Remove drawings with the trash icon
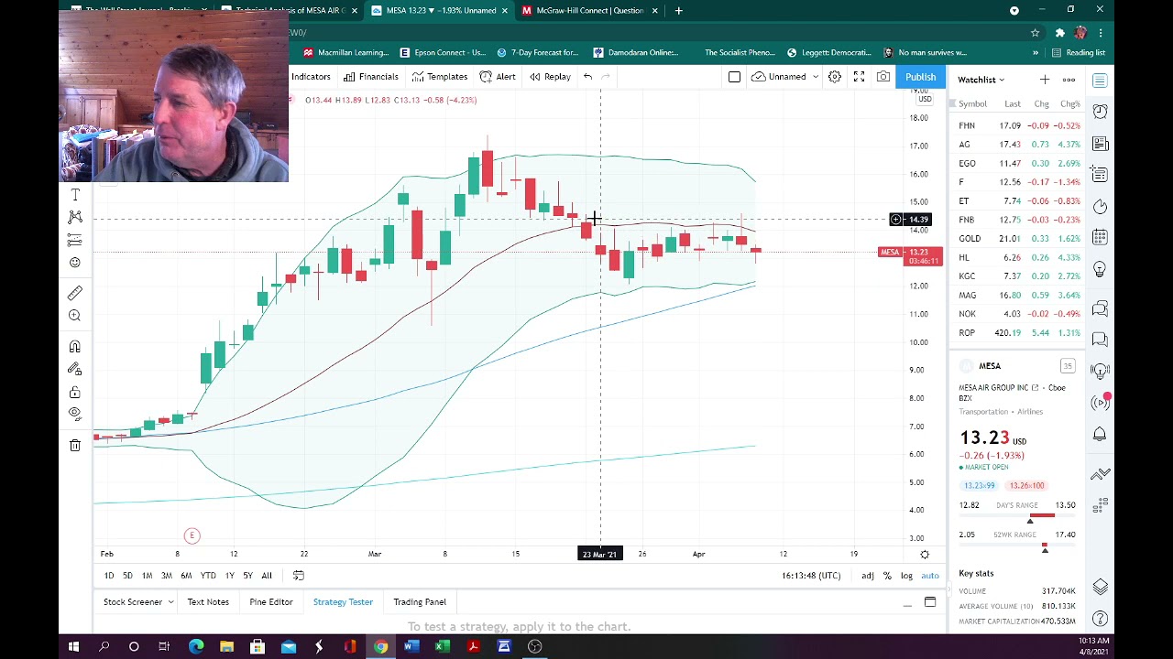Viewport: 1173px width, 659px height. point(75,446)
